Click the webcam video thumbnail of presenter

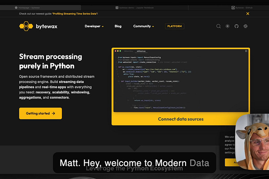coord(252,142)
